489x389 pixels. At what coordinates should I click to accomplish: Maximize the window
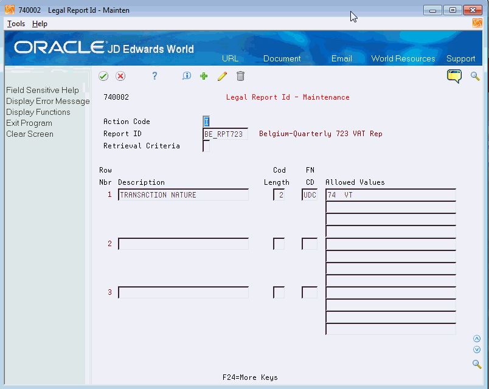click(x=453, y=10)
